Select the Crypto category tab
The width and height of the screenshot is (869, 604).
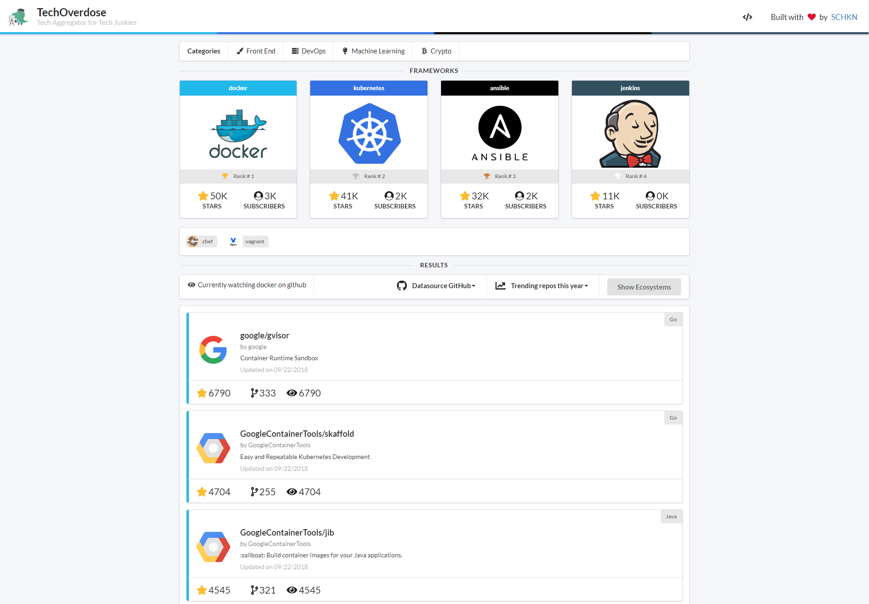[436, 51]
